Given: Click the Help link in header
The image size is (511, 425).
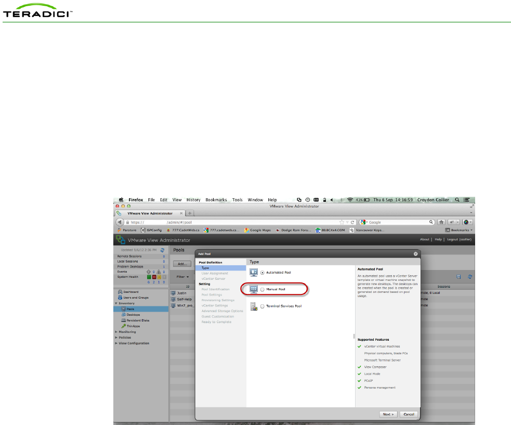Looking at the screenshot, I should (438, 239).
